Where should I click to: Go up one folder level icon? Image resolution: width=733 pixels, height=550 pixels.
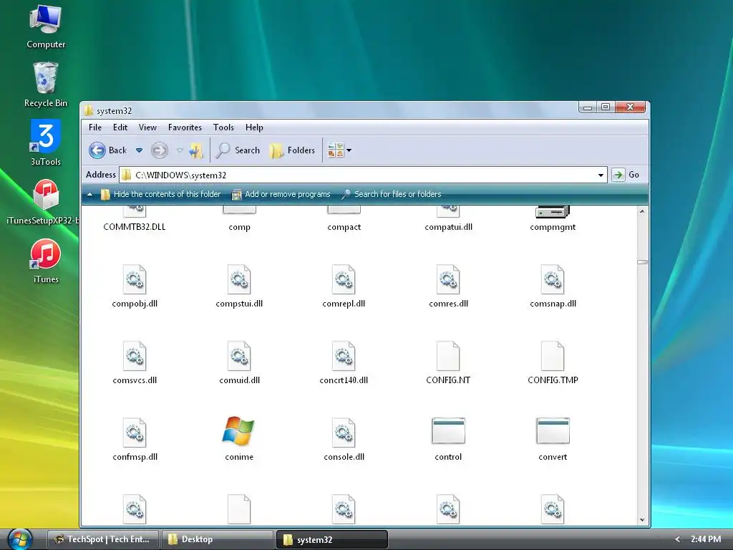coord(196,150)
